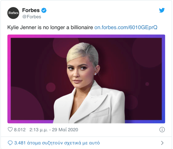173x149 pixels.
Task: Open the tweet info icon
Action: click(x=162, y=130)
